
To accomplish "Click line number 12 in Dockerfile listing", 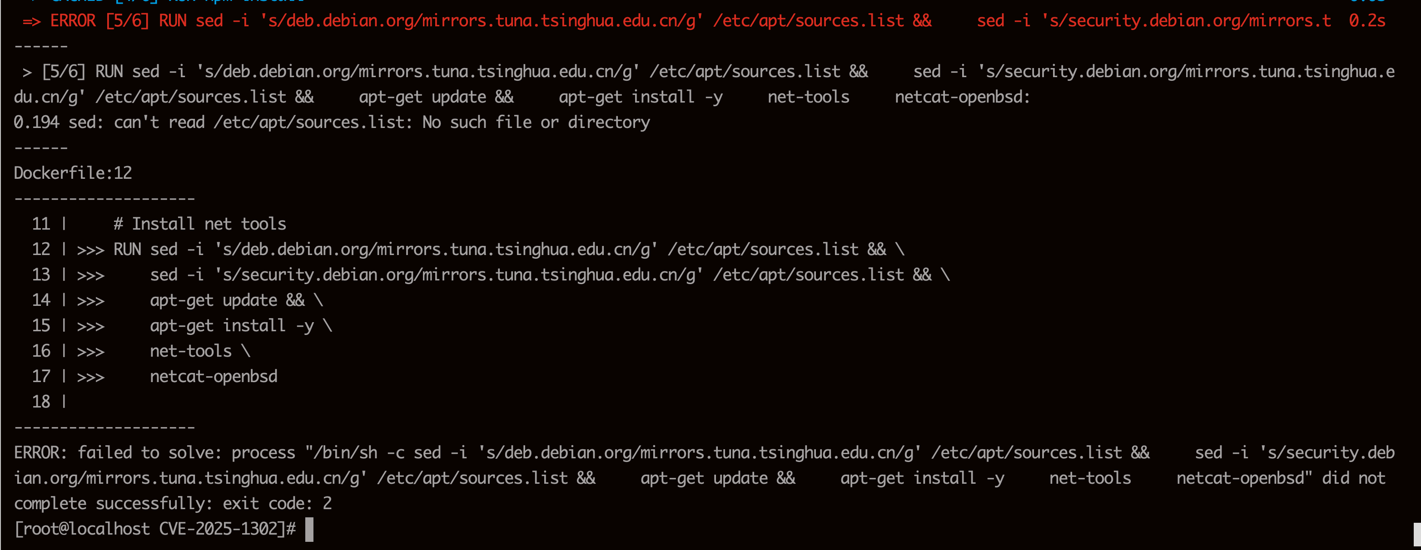I will 41,249.
